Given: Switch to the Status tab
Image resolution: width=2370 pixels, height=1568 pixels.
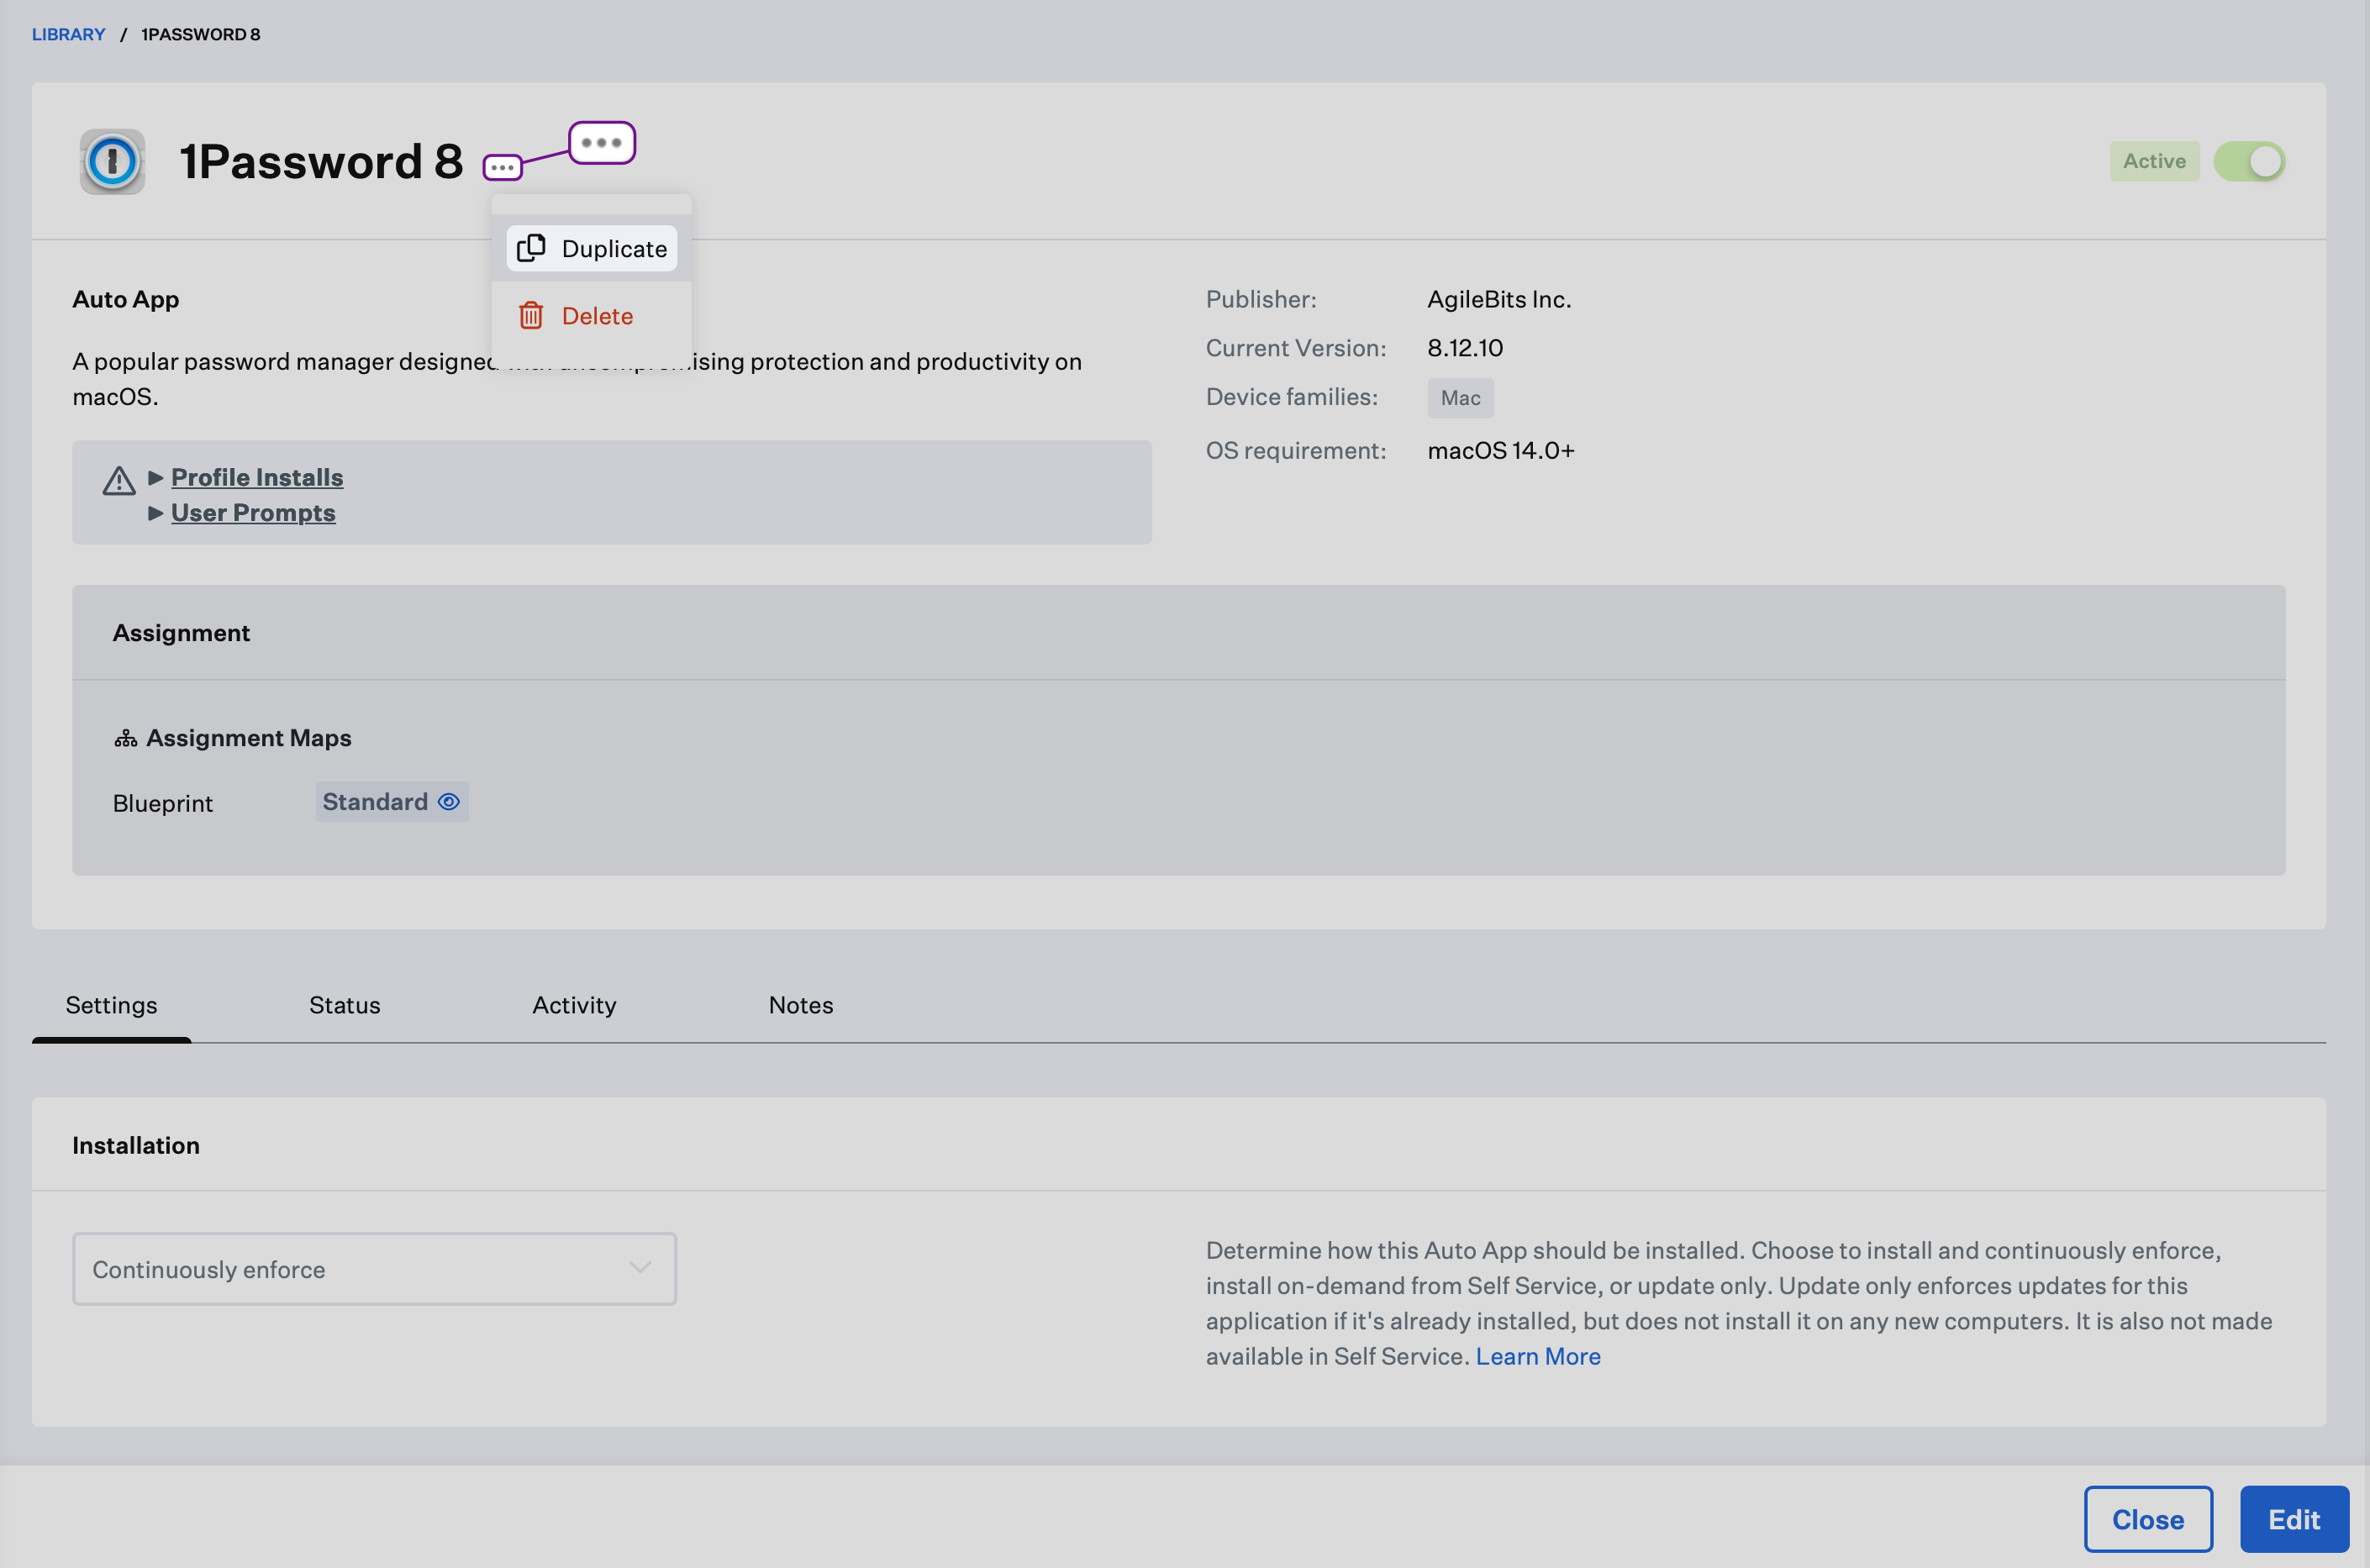Looking at the screenshot, I should [344, 1005].
